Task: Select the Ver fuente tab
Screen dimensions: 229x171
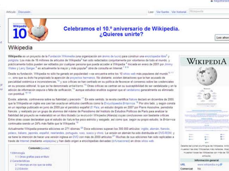Action: click(x=162, y=12)
